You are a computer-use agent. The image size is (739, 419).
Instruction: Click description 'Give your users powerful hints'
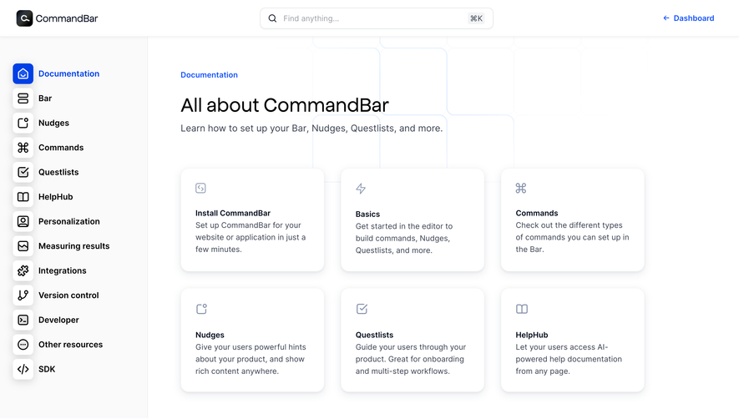(251, 359)
